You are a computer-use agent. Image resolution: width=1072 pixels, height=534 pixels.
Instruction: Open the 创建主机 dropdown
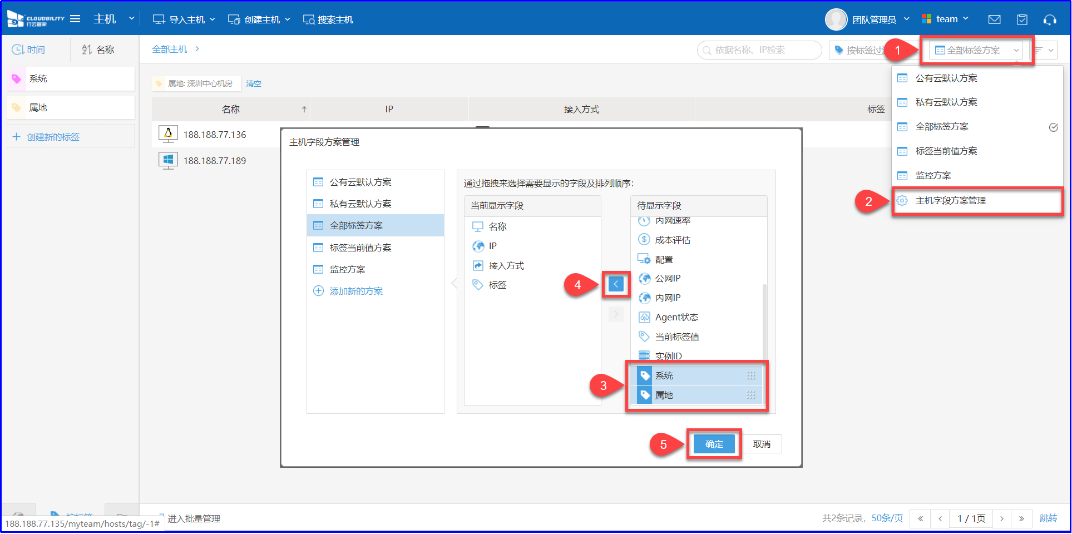click(259, 19)
